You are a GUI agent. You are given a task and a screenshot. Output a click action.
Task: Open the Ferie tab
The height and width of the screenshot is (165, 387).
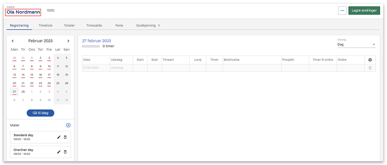pos(119,26)
